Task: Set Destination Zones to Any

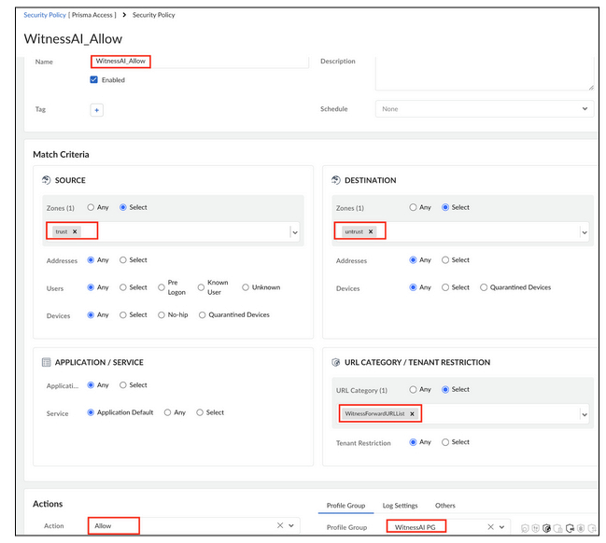Action: (x=413, y=207)
